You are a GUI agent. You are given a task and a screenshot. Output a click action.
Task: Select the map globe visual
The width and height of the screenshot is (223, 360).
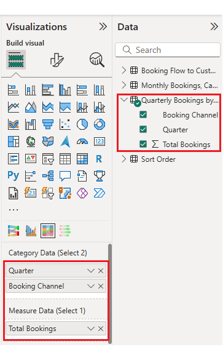(x=31, y=142)
